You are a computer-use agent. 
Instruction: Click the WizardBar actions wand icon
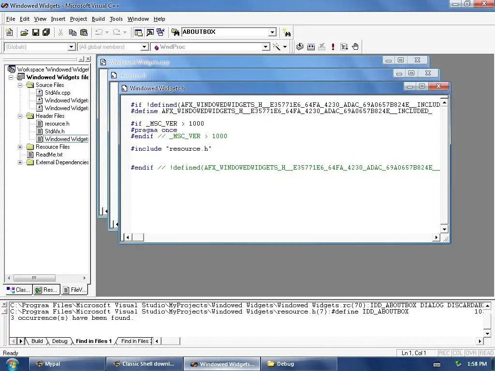pos(277,47)
